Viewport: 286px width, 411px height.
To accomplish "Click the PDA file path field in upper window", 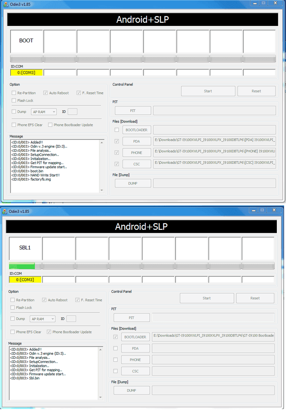I will pos(214,141).
